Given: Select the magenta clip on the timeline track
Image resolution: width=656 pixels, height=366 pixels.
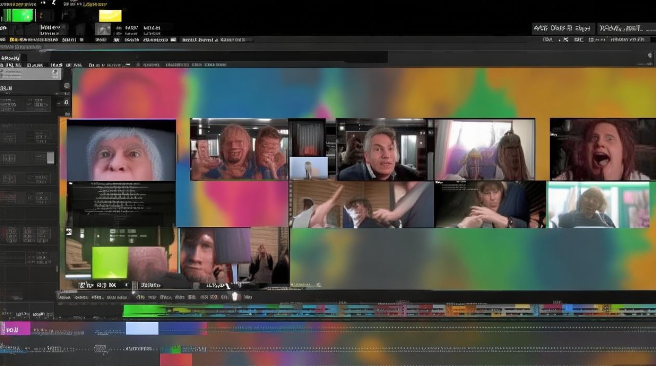Looking at the screenshot, I should (15, 328).
